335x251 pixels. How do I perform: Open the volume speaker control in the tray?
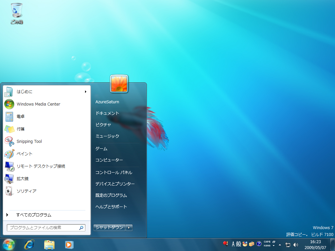[x=296, y=244]
